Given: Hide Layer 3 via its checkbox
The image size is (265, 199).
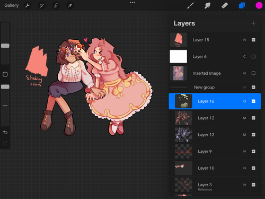Looking at the screenshot, I should click(253, 185).
